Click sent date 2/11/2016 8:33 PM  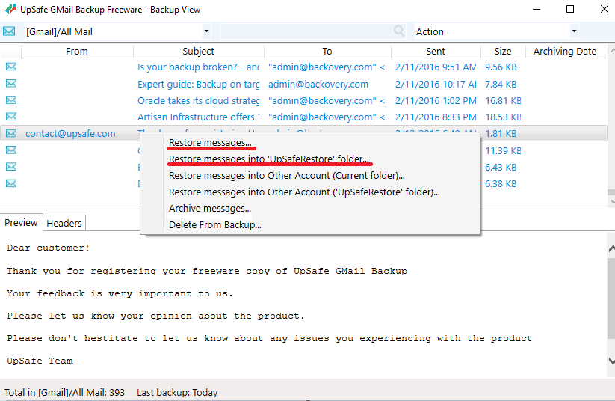[436, 117]
